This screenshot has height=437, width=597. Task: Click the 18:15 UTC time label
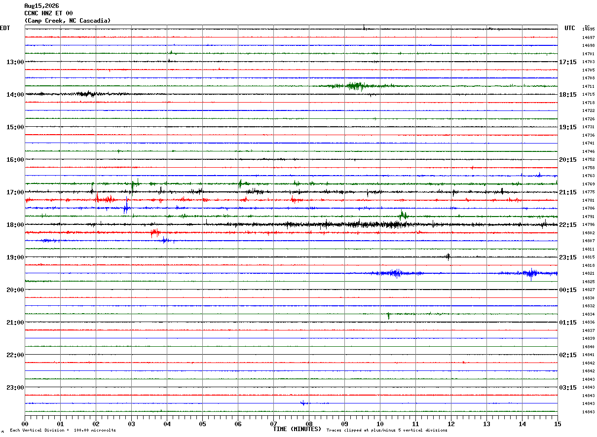point(568,95)
